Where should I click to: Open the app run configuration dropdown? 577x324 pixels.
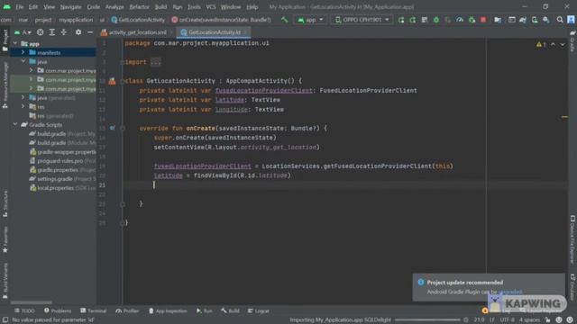pos(310,20)
